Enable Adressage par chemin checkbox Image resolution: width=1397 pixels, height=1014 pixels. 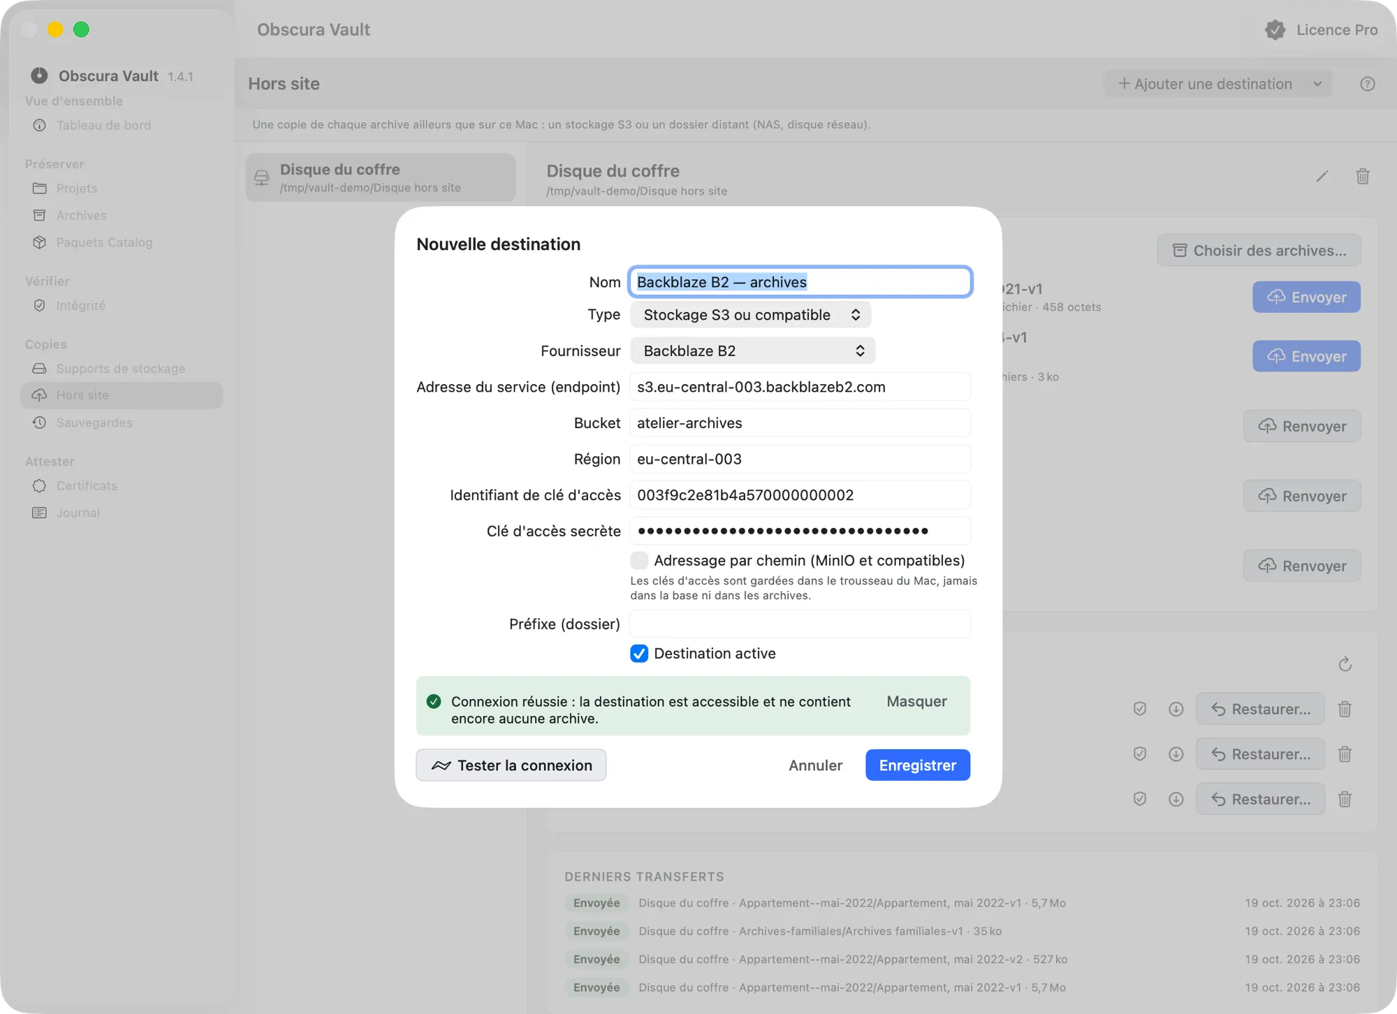(x=638, y=561)
